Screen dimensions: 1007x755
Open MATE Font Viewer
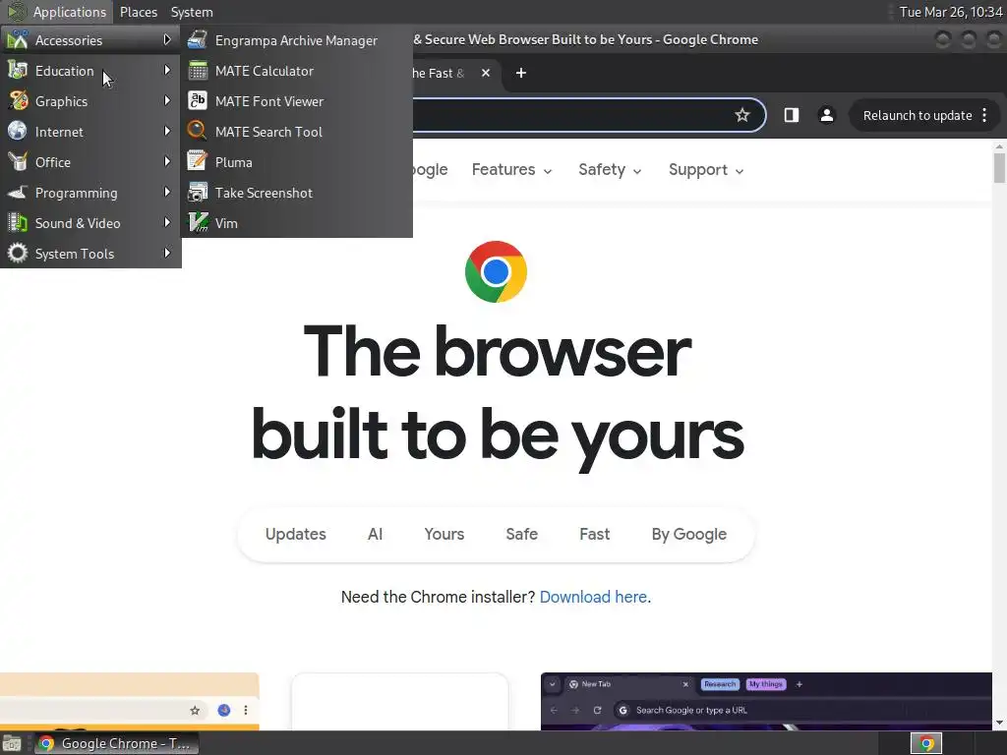tap(297, 101)
